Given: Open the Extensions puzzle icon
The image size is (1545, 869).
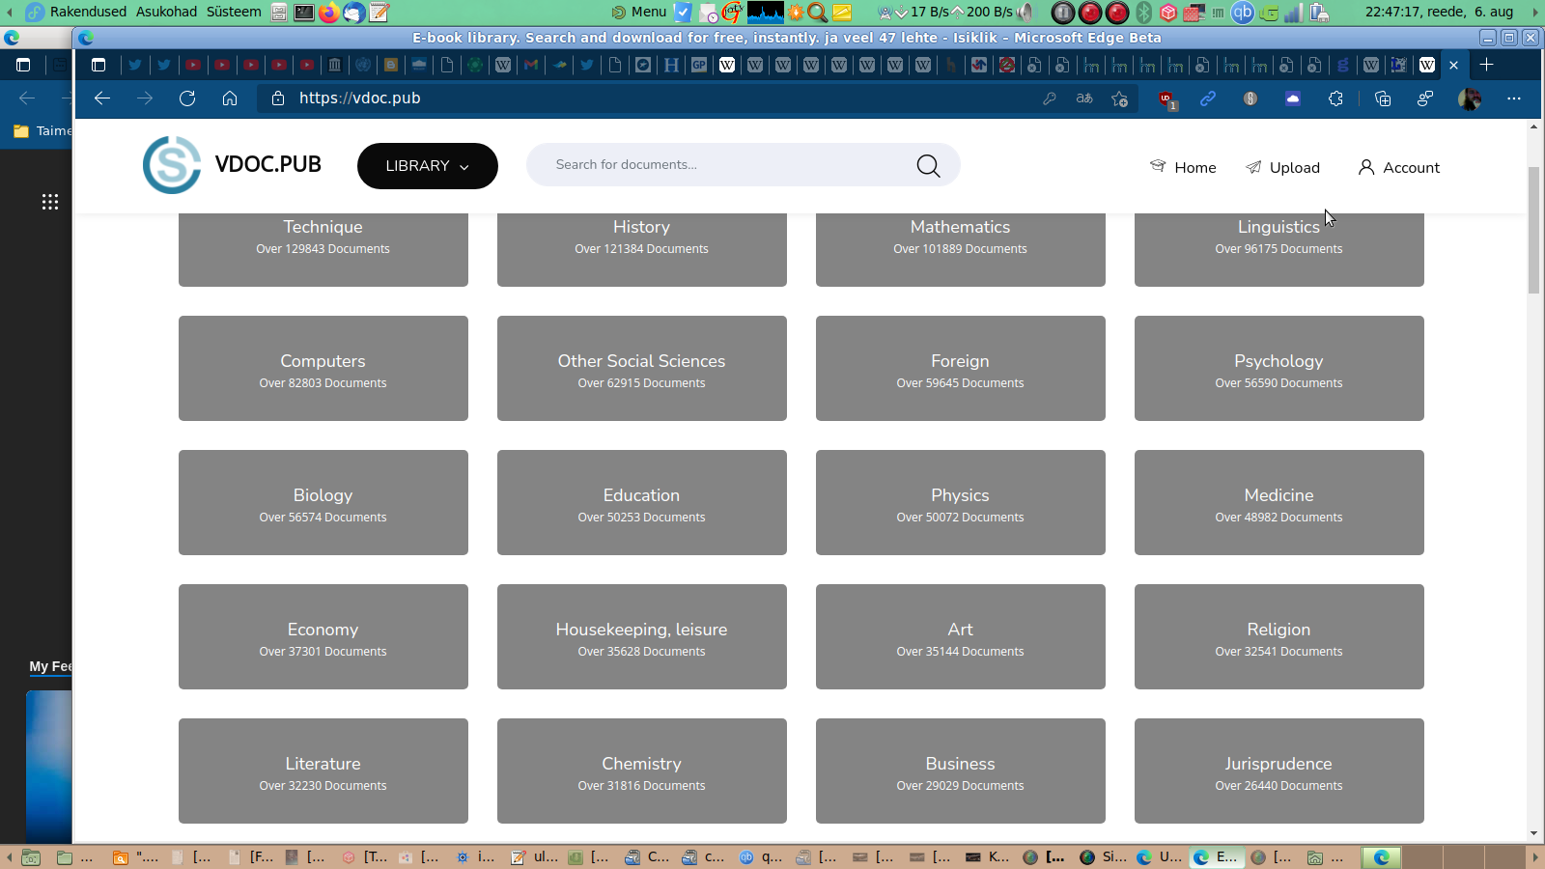Looking at the screenshot, I should pos(1336,98).
